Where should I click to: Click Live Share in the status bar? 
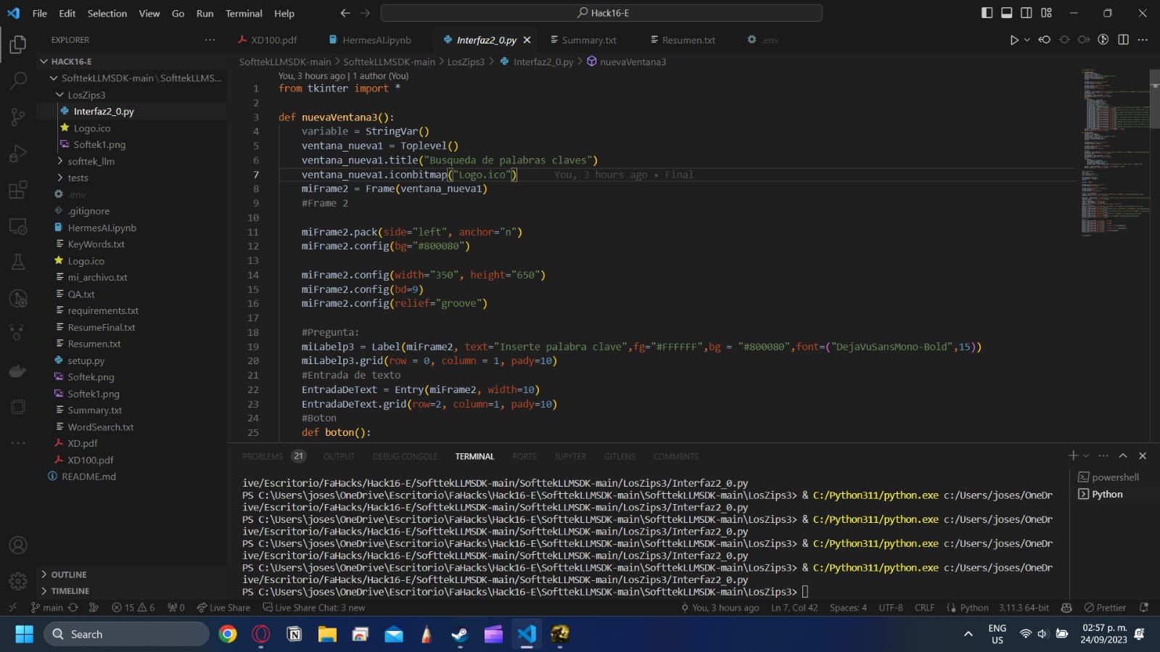(223, 608)
